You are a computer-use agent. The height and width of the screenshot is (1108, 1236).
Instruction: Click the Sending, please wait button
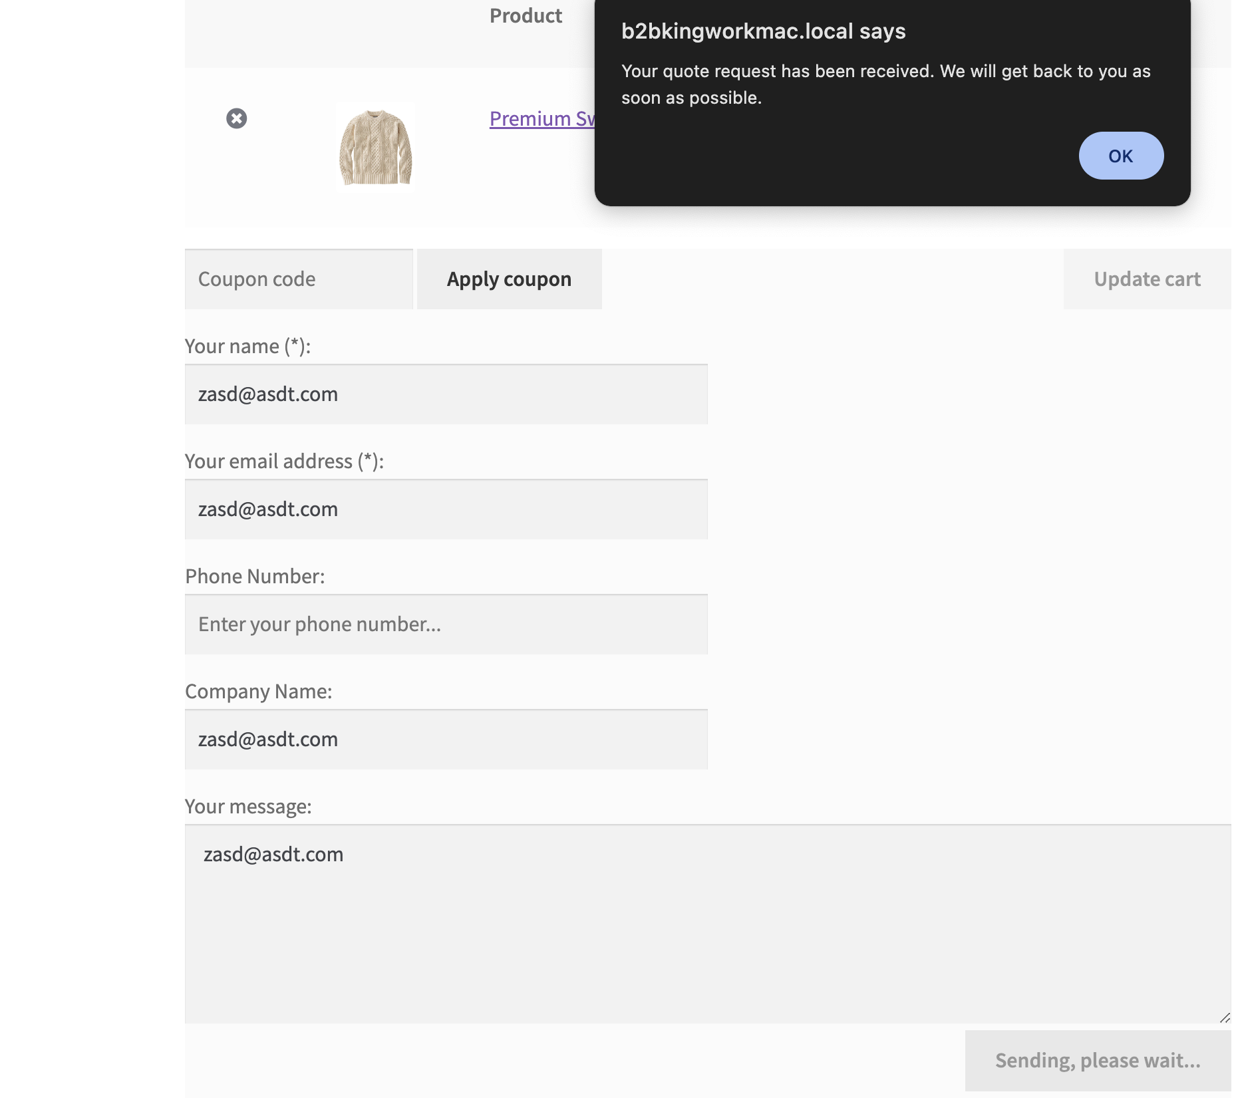[1098, 1061]
